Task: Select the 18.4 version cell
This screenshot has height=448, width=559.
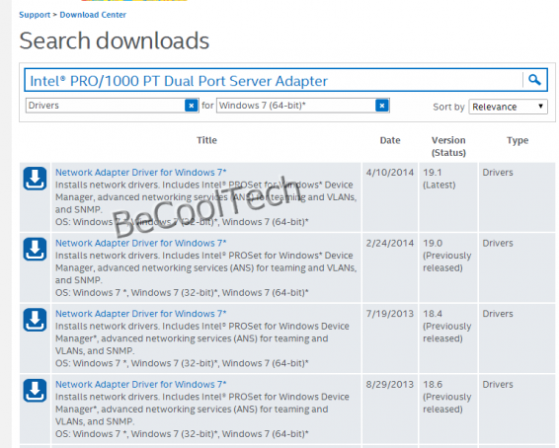Action: [x=448, y=338]
